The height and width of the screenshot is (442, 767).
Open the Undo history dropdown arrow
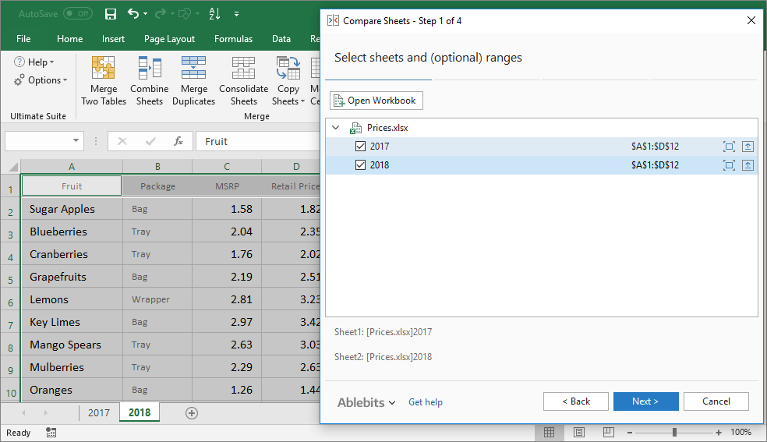click(146, 14)
